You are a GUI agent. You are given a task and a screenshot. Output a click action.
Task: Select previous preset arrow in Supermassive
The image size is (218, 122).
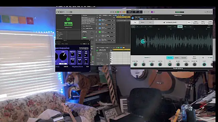[87, 67]
